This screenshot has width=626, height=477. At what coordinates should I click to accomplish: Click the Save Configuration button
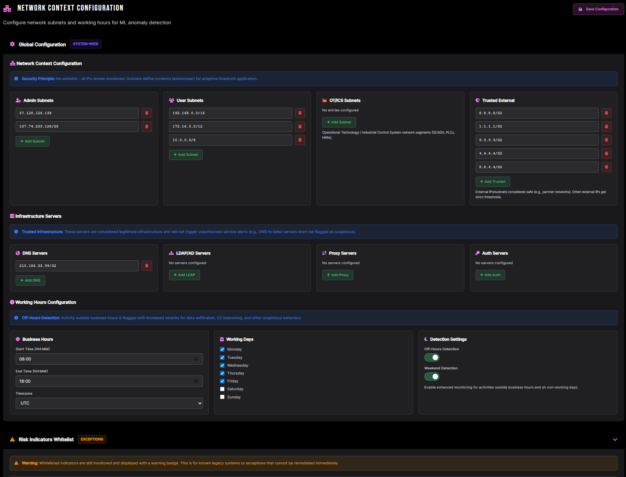598,9
